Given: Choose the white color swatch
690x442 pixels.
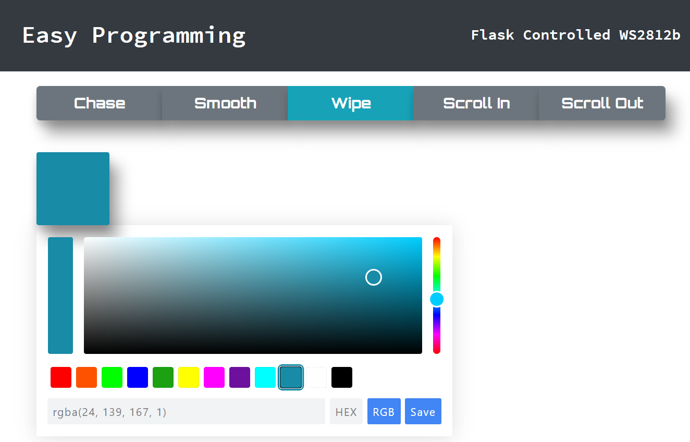Looking at the screenshot, I should pos(316,377).
